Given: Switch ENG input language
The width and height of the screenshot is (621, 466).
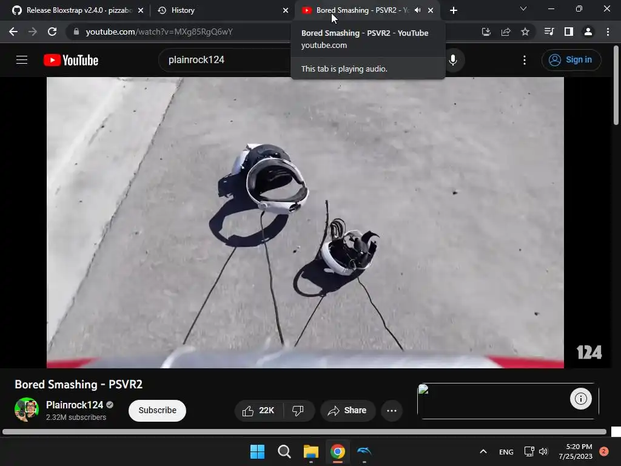Looking at the screenshot, I should tap(506, 451).
